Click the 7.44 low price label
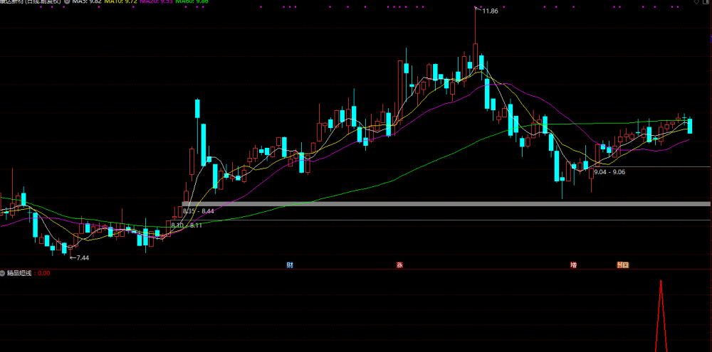The width and height of the screenshot is (712, 352). [x=82, y=257]
